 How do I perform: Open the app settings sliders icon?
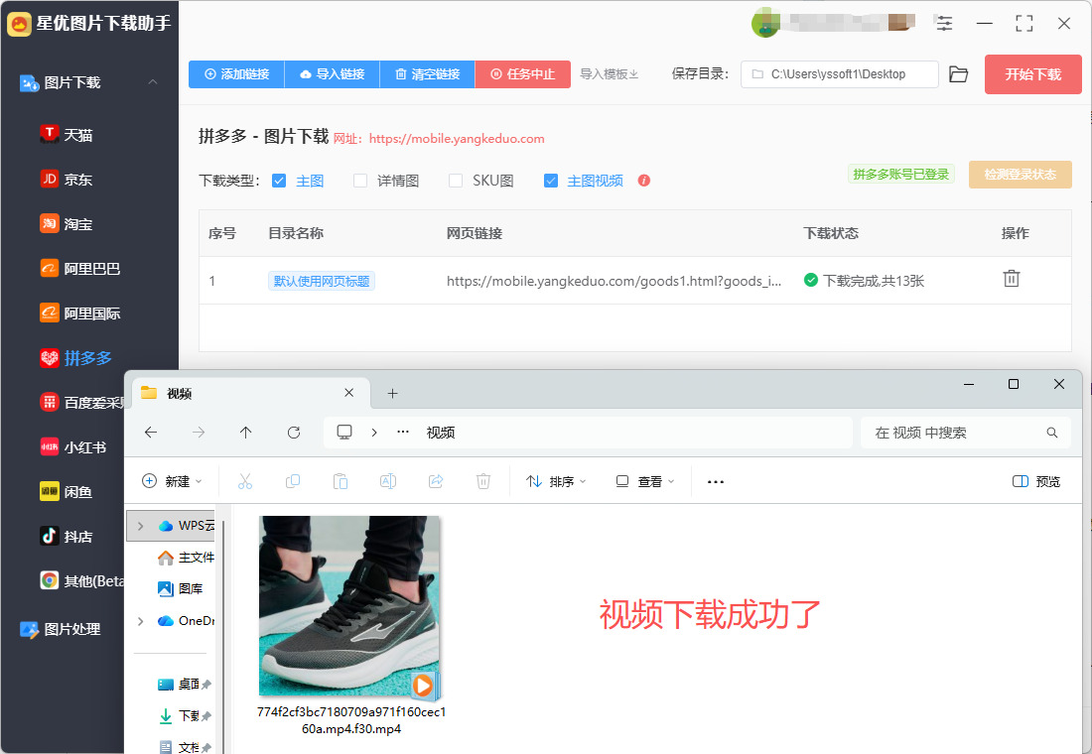(944, 23)
